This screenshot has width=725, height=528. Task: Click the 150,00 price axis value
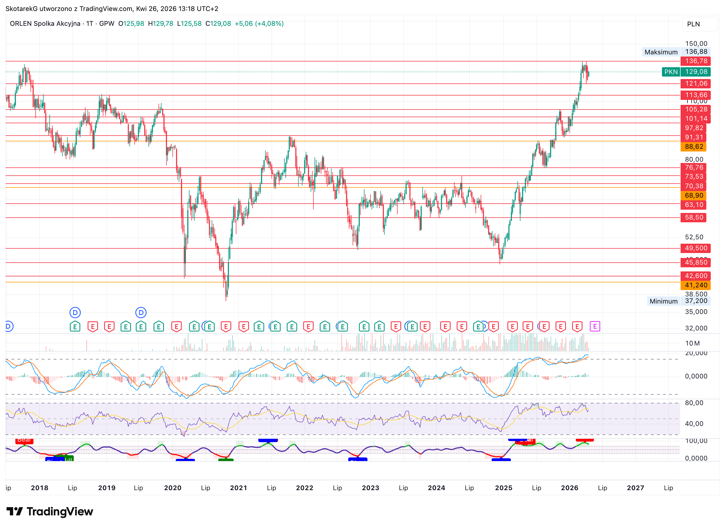point(696,44)
